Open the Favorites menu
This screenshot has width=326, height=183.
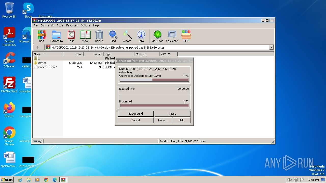click(72, 25)
